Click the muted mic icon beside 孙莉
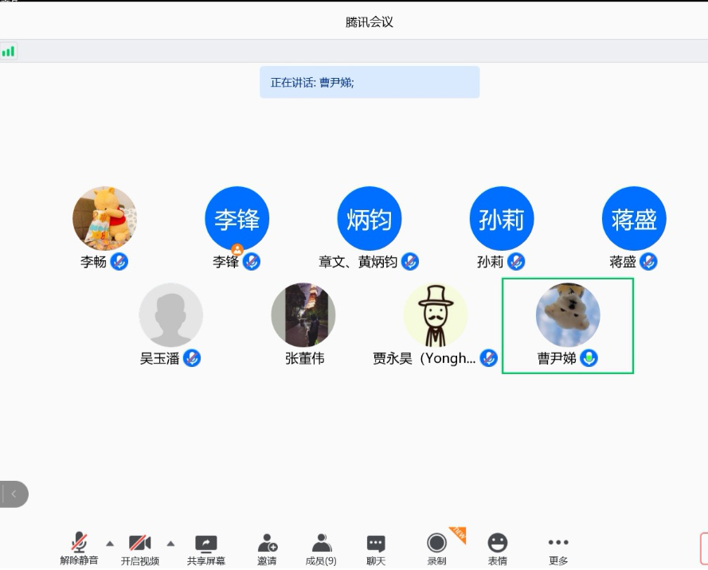Image resolution: width=708 pixels, height=570 pixels. tap(516, 261)
